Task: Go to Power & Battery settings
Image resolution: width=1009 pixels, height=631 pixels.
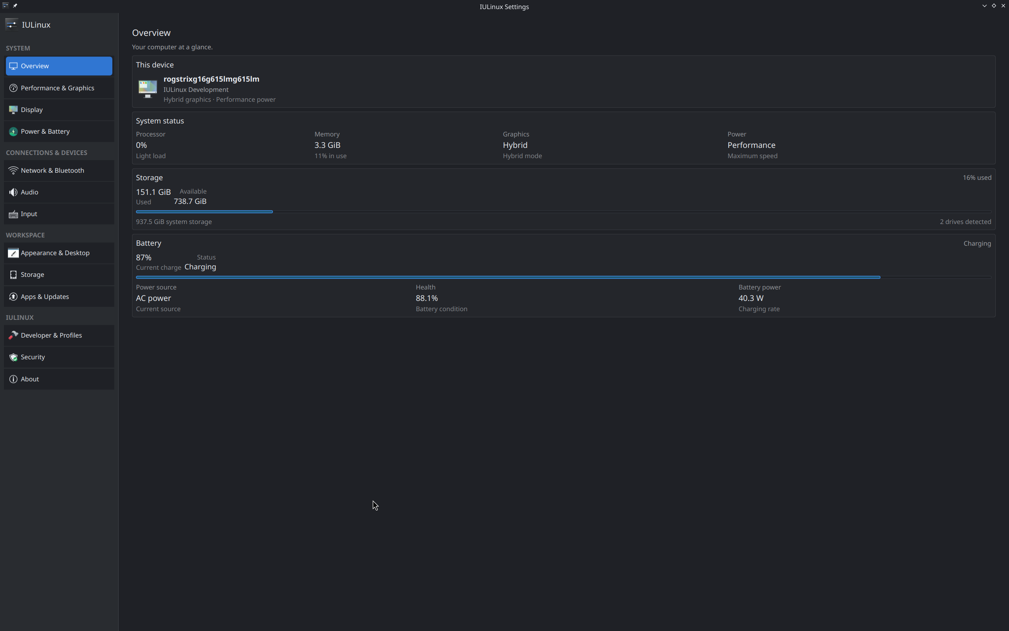Action: (x=59, y=131)
